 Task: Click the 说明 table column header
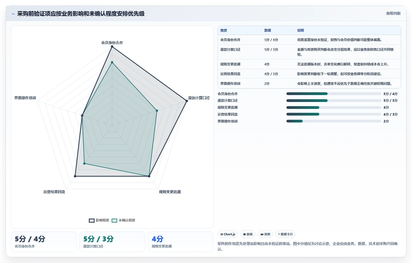click(x=300, y=30)
